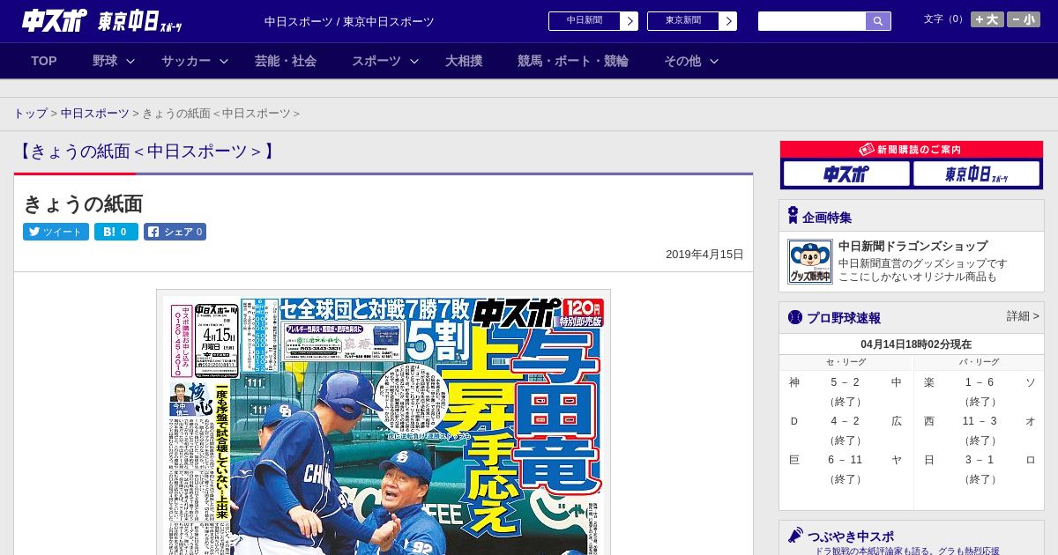Click the 東京中日スポーツ logo in header

[140, 22]
